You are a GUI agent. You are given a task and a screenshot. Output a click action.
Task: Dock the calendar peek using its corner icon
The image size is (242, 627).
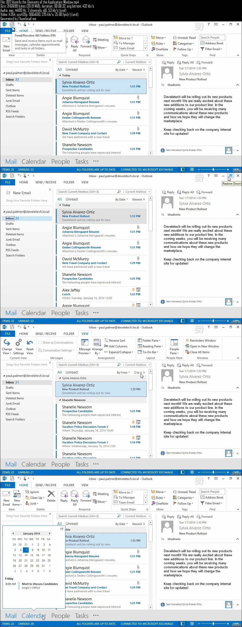pyautogui.click(x=62, y=529)
